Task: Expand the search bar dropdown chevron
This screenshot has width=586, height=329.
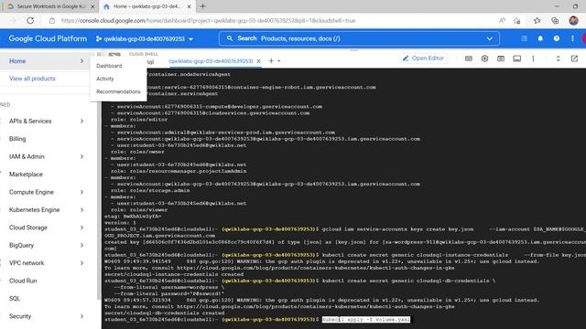Action: (489, 38)
